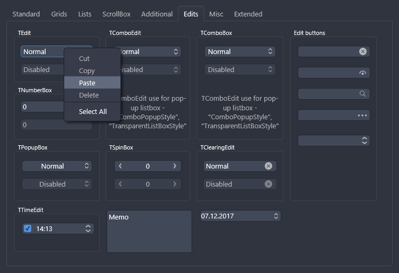The height and width of the screenshot is (273, 399).
Task: Choose Select All in the context menu
Action: pyautogui.click(x=92, y=112)
